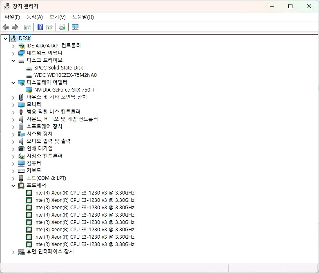Select the 프로세서 category label
This screenshot has width=319, height=273.
pos(36,185)
